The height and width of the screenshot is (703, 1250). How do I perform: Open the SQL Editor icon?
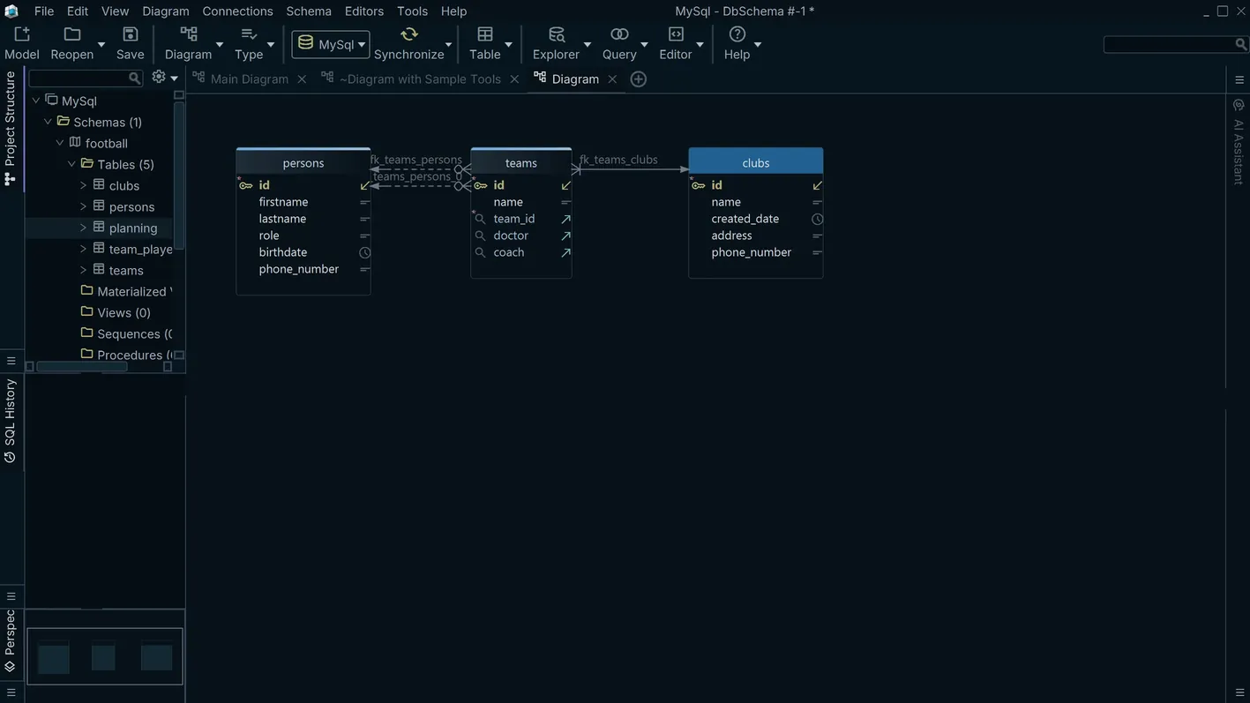click(x=675, y=34)
